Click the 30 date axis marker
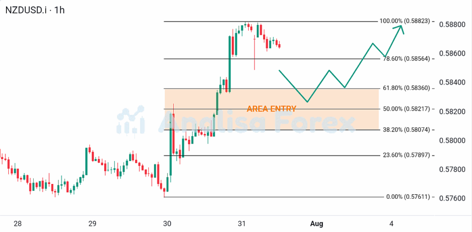The image size is (472, 232). [x=167, y=224]
